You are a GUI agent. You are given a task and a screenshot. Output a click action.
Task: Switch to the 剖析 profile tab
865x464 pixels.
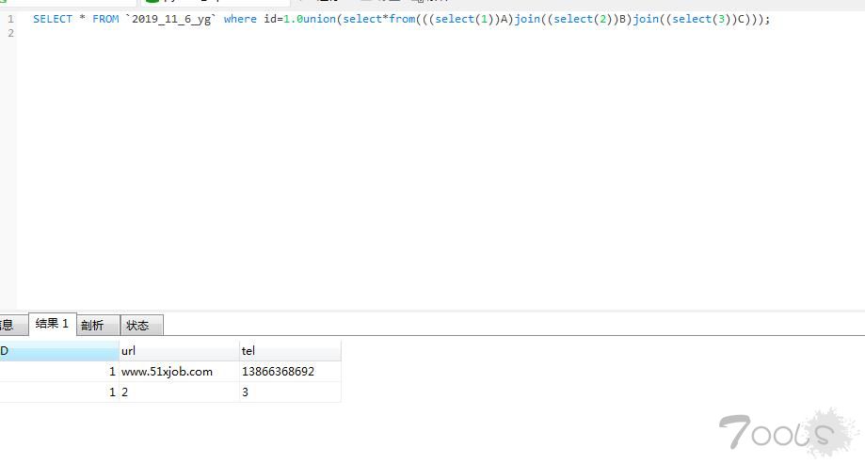[x=98, y=326]
